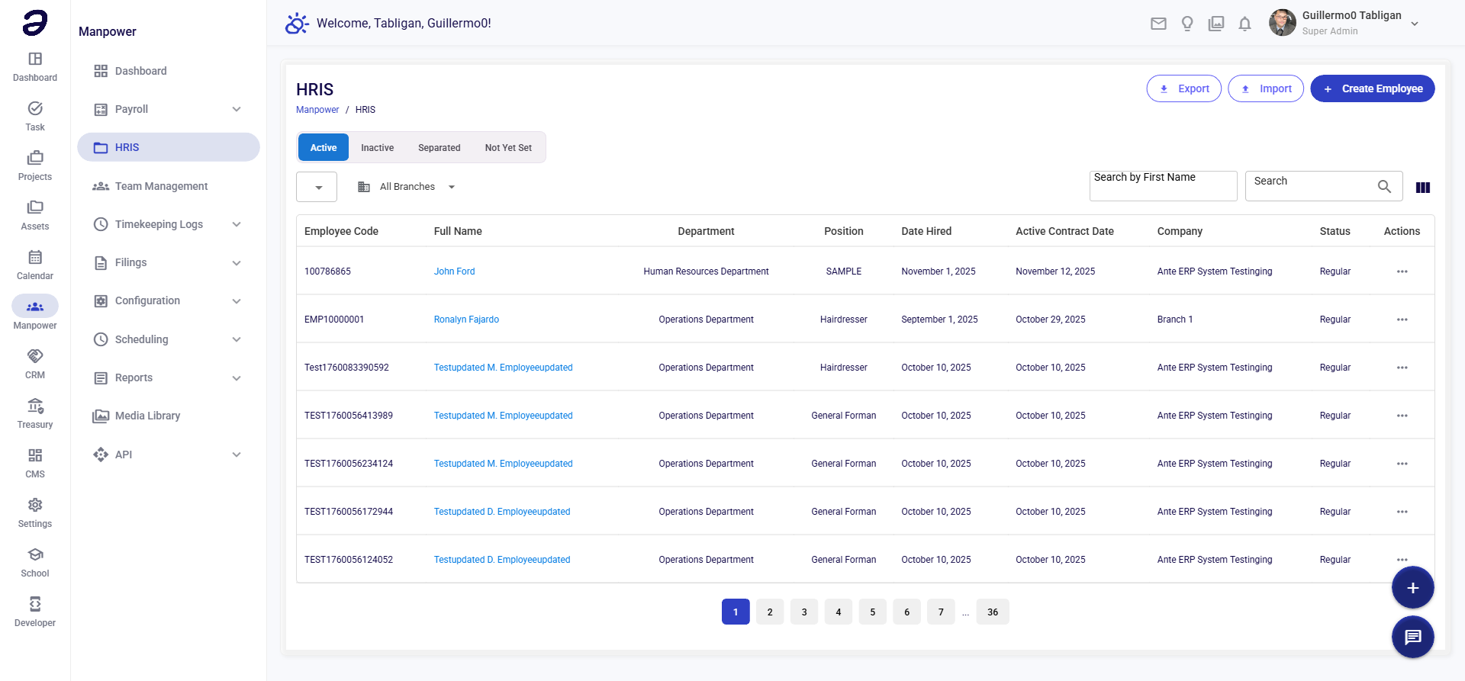This screenshot has width=1465, height=681.
Task: Click the Import button
Action: point(1266,88)
